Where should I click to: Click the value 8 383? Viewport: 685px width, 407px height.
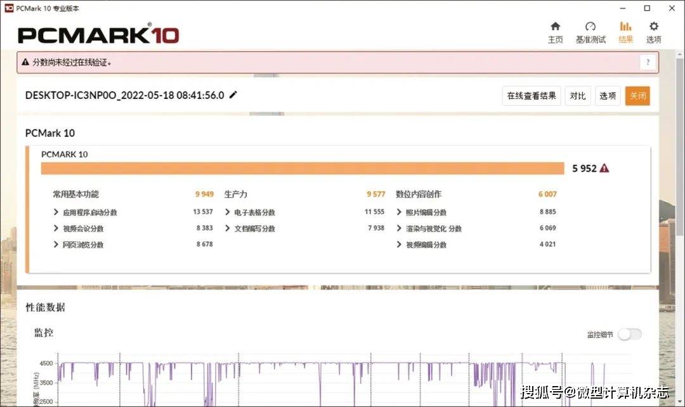204,228
